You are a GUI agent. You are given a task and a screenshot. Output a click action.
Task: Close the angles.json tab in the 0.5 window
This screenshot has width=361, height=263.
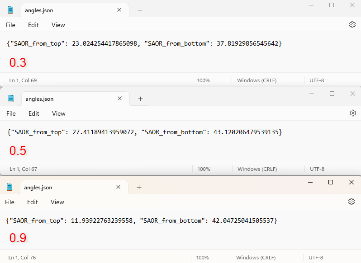pos(120,99)
